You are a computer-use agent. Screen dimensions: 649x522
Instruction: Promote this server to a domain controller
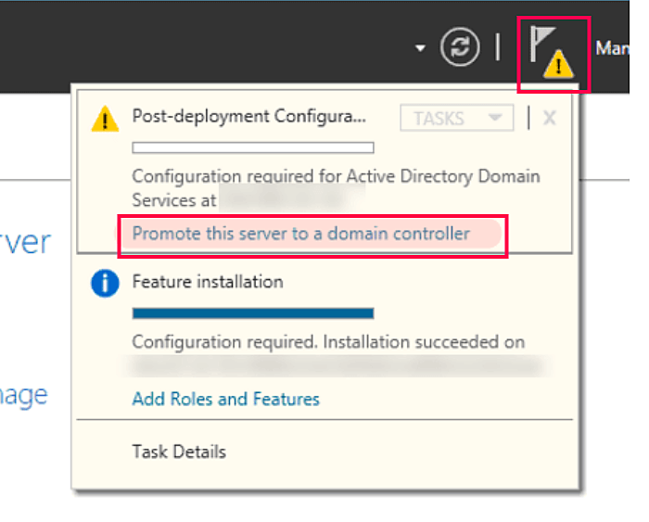click(301, 234)
